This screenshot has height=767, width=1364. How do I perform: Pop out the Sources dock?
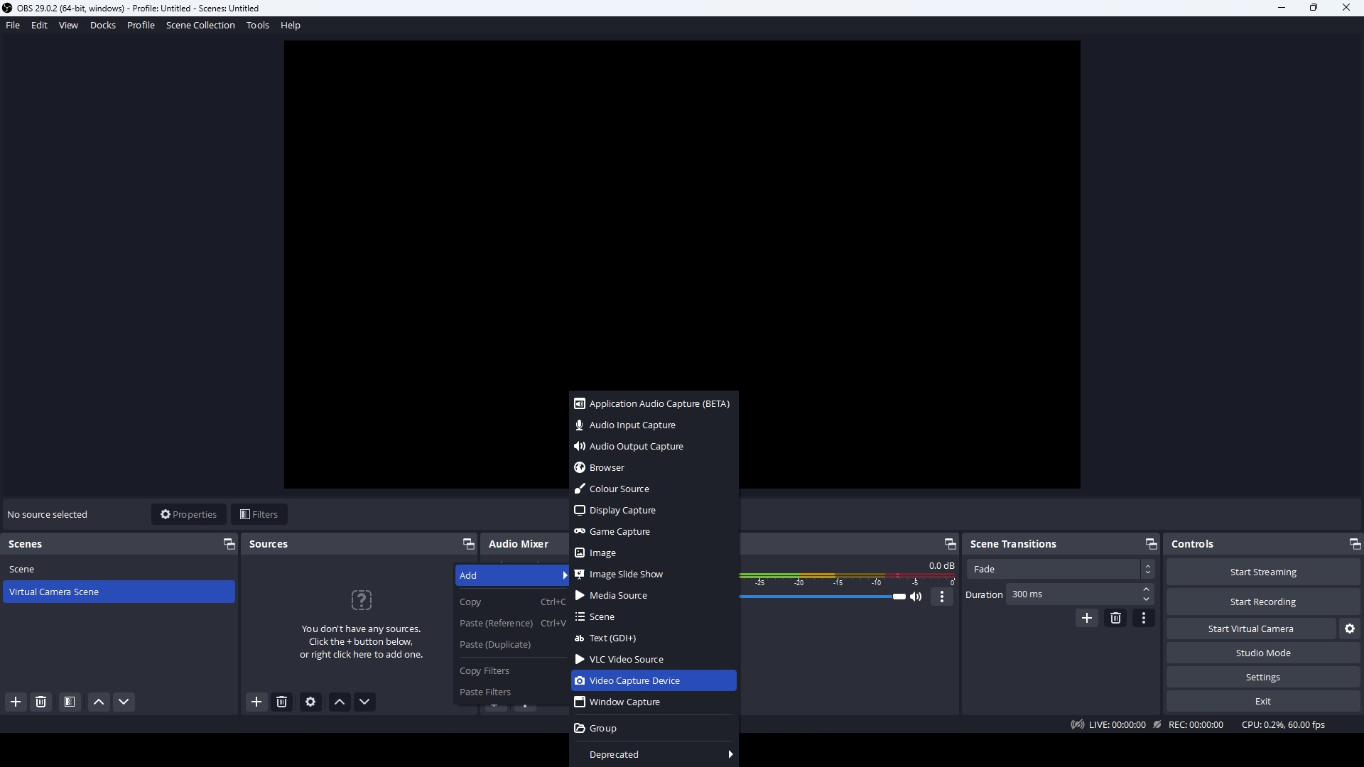point(468,544)
